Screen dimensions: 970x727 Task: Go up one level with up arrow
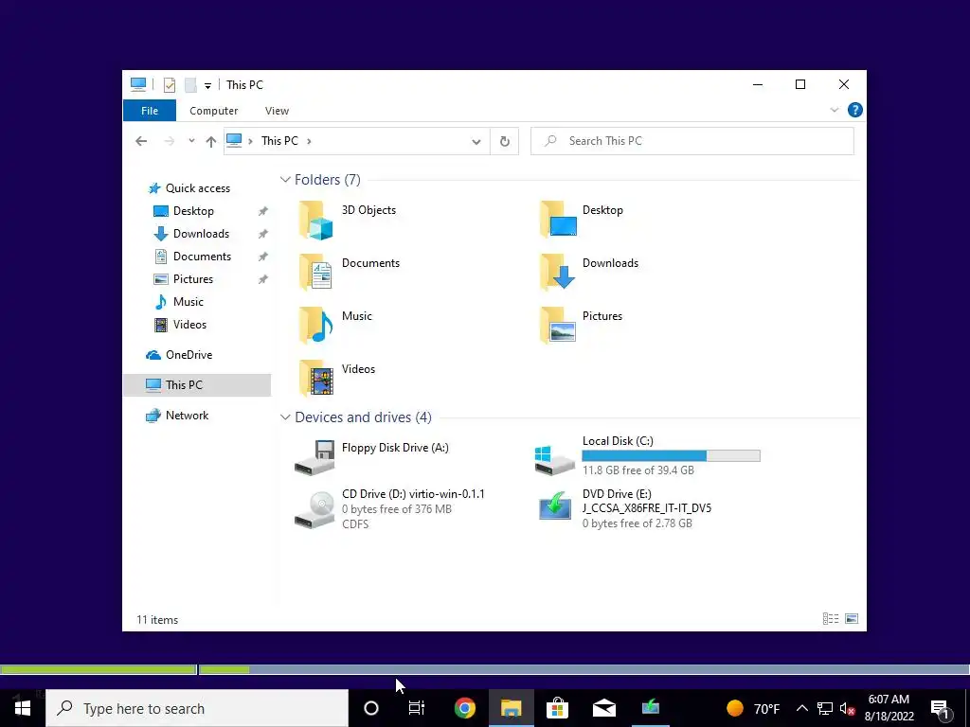[x=211, y=142]
